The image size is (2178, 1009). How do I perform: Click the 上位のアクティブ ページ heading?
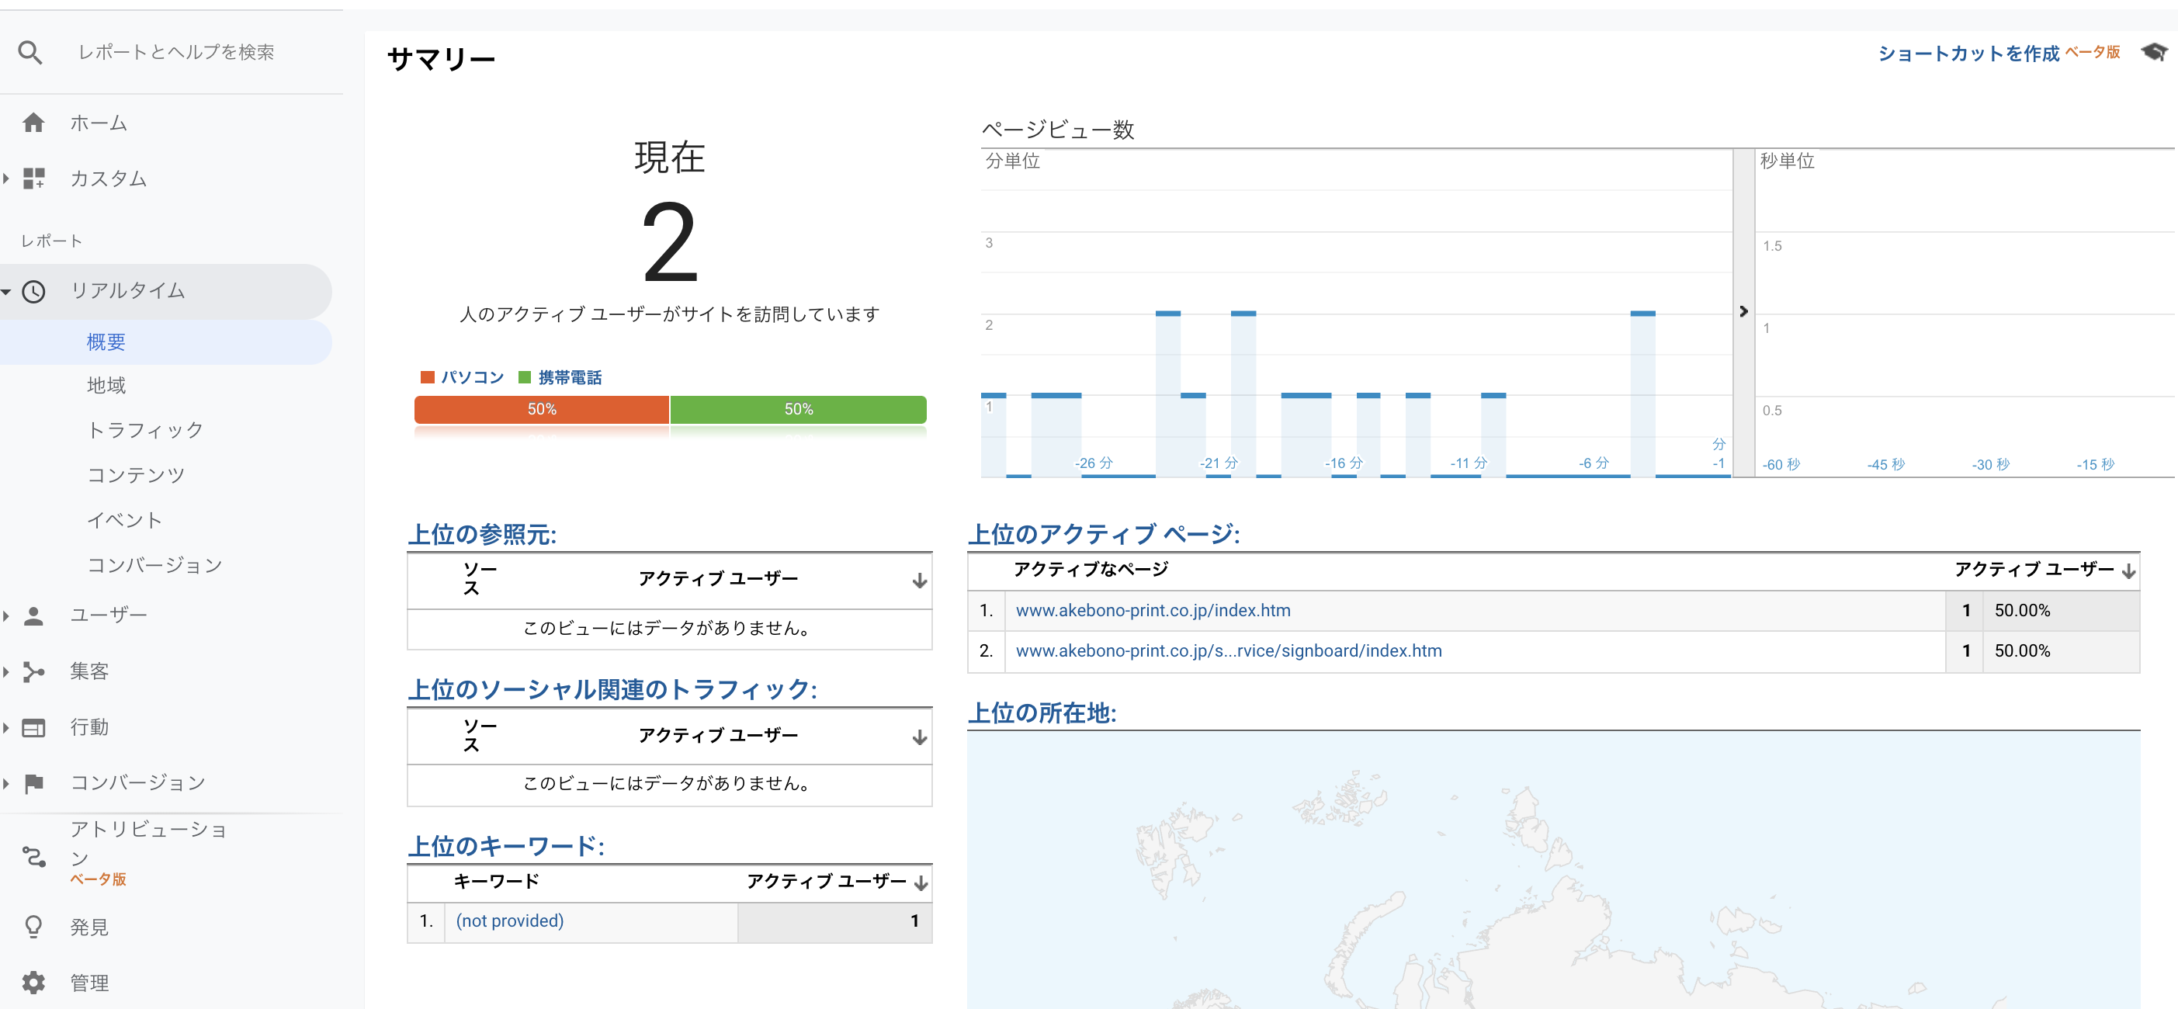click(1104, 535)
